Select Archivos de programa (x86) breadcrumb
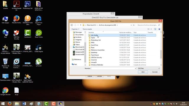 click(107, 25)
